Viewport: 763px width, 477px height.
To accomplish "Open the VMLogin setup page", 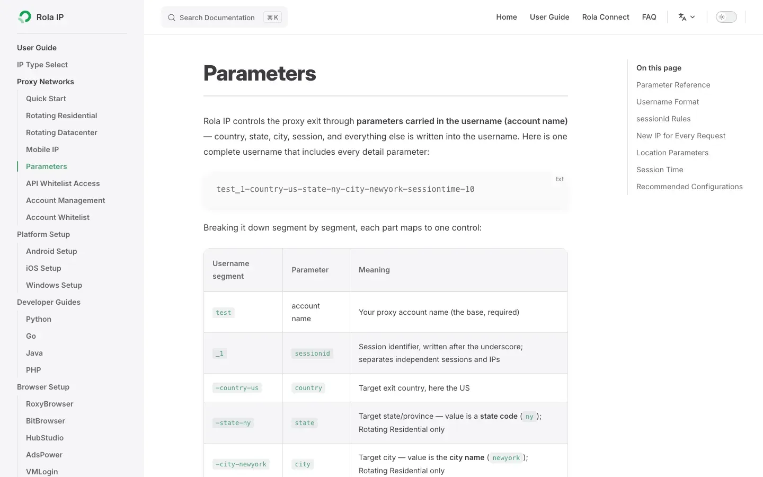I will coord(42,472).
